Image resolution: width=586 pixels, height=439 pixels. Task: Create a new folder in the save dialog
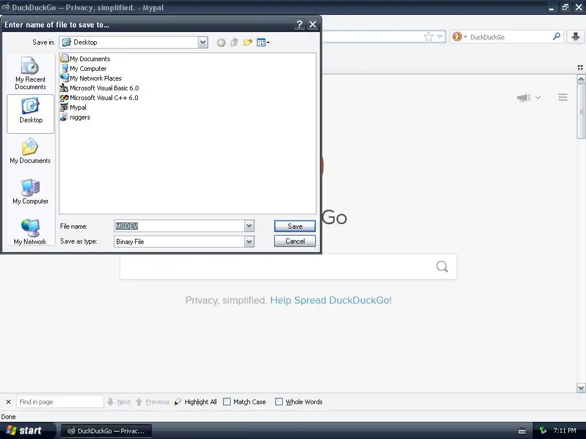tap(248, 42)
